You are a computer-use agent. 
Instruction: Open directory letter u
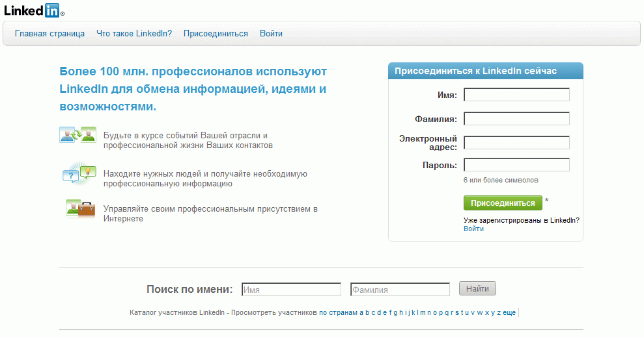[x=467, y=313]
